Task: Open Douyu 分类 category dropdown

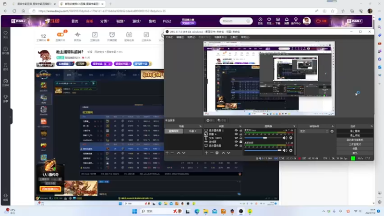Action: [x=104, y=21]
